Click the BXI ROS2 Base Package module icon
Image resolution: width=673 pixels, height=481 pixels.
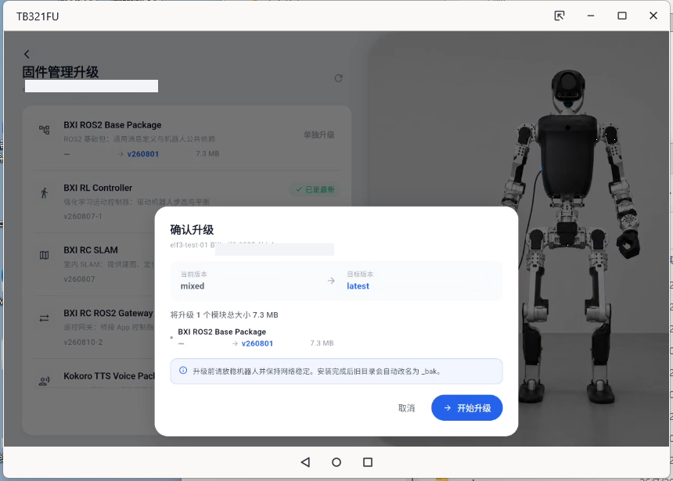coord(44,130)
